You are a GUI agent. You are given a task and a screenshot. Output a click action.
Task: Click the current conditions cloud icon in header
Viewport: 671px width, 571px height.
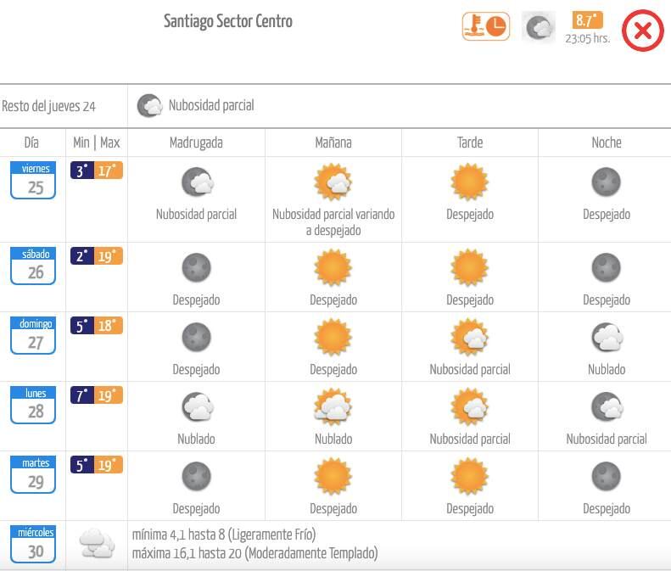tap(538, 27)
